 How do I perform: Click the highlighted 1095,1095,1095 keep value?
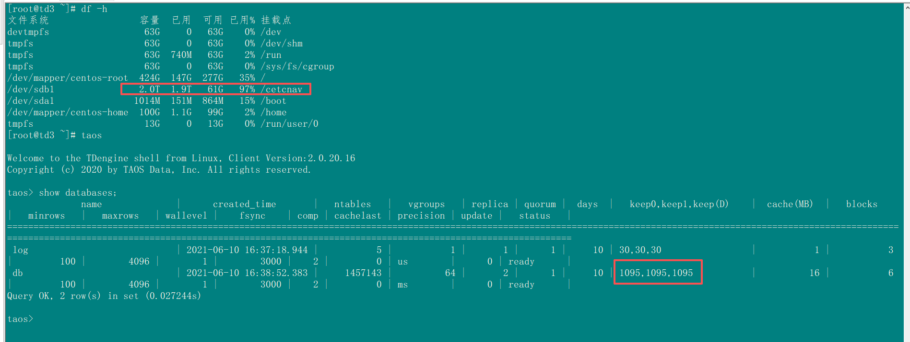point(656,273)
